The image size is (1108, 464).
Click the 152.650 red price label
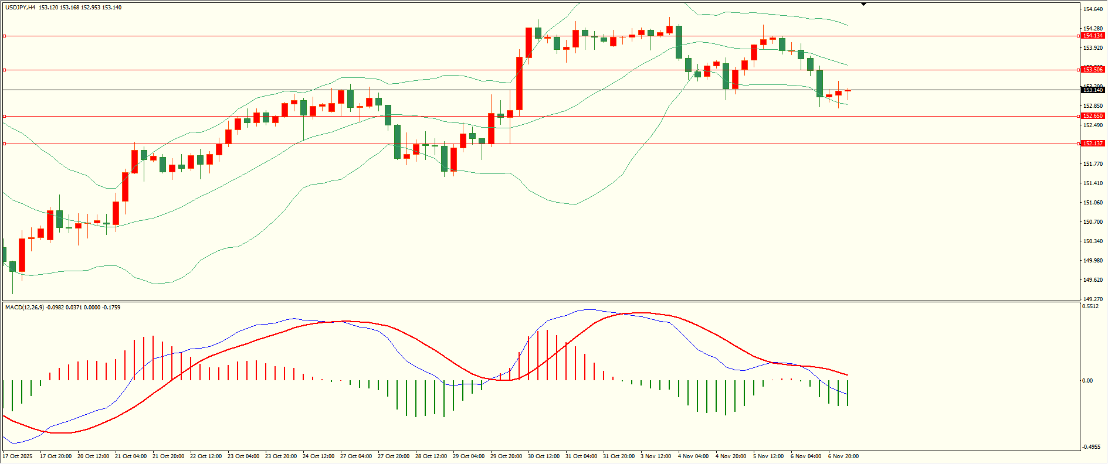click(x=1093, y=116)
